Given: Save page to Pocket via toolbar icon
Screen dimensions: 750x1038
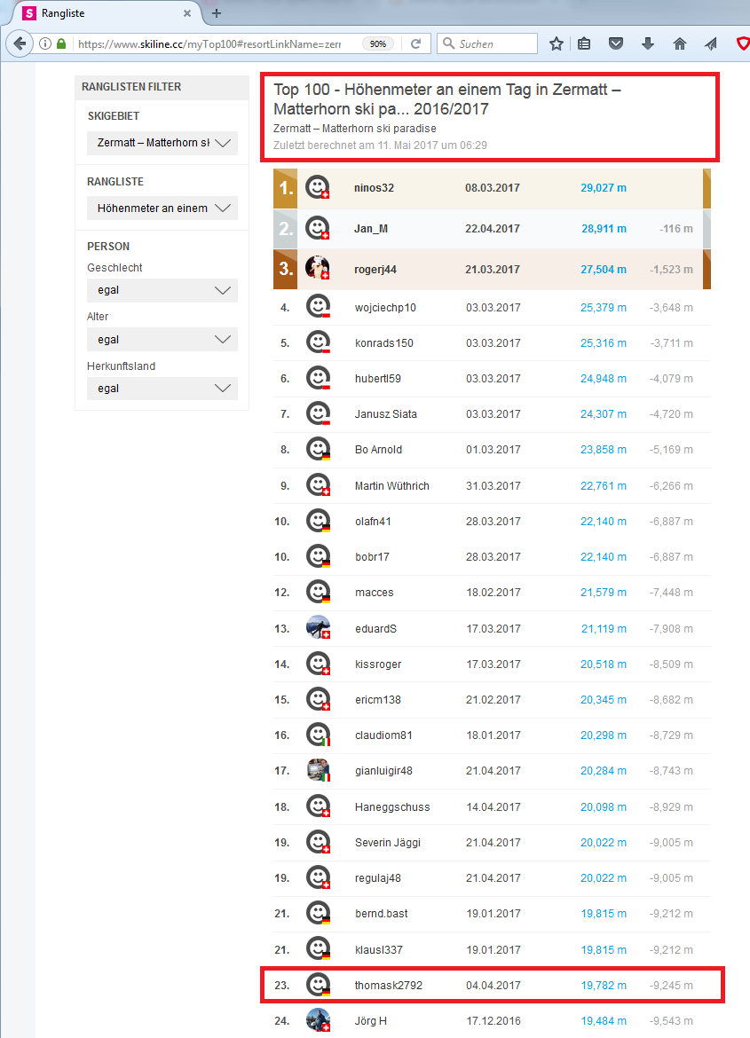Looking at the screenshot, I should click(x=616, y=43).
